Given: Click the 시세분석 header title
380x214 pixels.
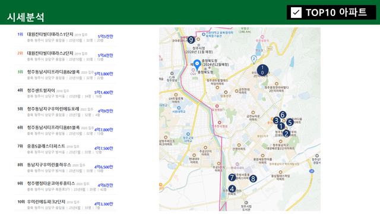Looking at the screenshot, I should 26,17.
